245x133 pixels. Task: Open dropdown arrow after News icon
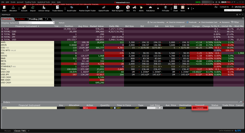pyautogui.click(x=188, y=9)
